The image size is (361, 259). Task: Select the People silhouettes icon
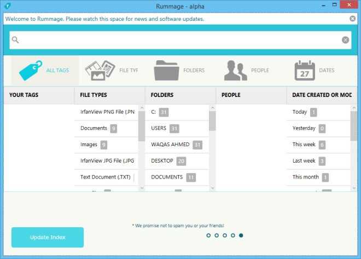[236, 70]
